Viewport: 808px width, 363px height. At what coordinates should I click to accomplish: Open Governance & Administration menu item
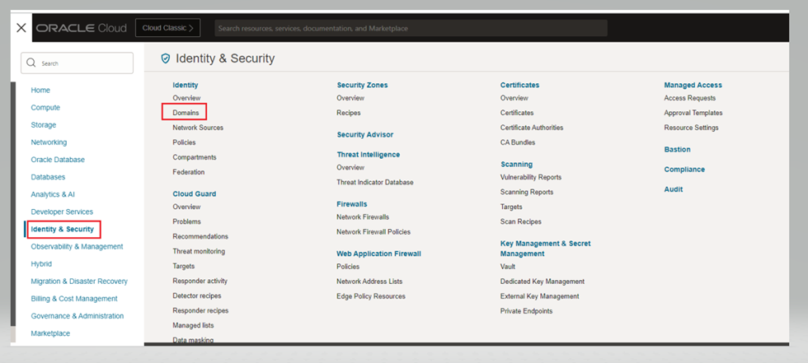click(78, 316)
